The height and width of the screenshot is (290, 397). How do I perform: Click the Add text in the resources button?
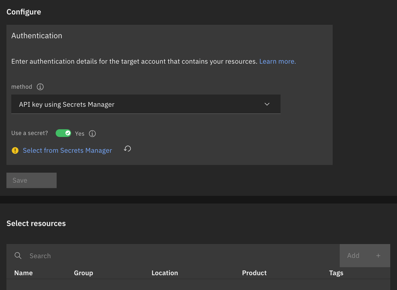click(353, 255)
